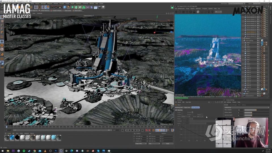Open the Node Space dropdown
Viewport: 272px width, 153px height.
click(x=237, y=3)
